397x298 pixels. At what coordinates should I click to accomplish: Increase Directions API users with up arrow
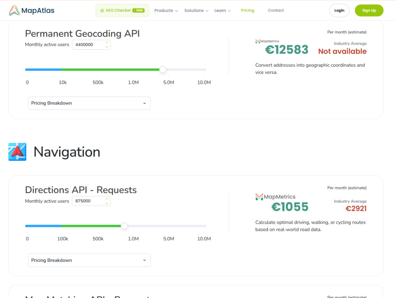point(107,199)
